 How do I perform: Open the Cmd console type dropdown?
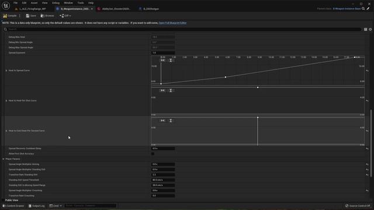pos(56,206)
